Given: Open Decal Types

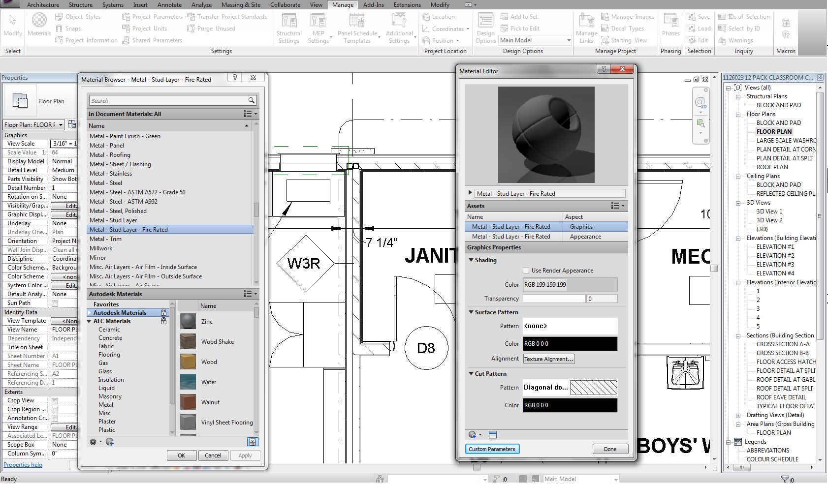Looking at the screenshot, I should coord(623,29).
